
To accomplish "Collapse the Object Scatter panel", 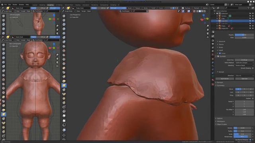I will (222, 124).
